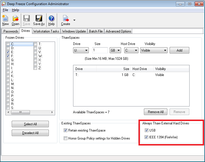
Task: Toggle Retain existing ThawSpace checkbox
Action: click(x=65, y=130)
